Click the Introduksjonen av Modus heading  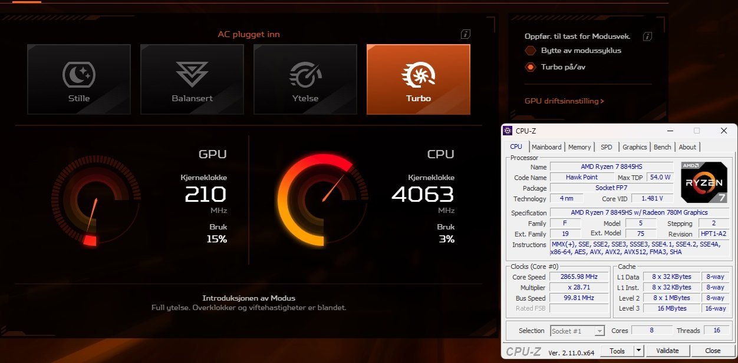click(x=249, y=298)
